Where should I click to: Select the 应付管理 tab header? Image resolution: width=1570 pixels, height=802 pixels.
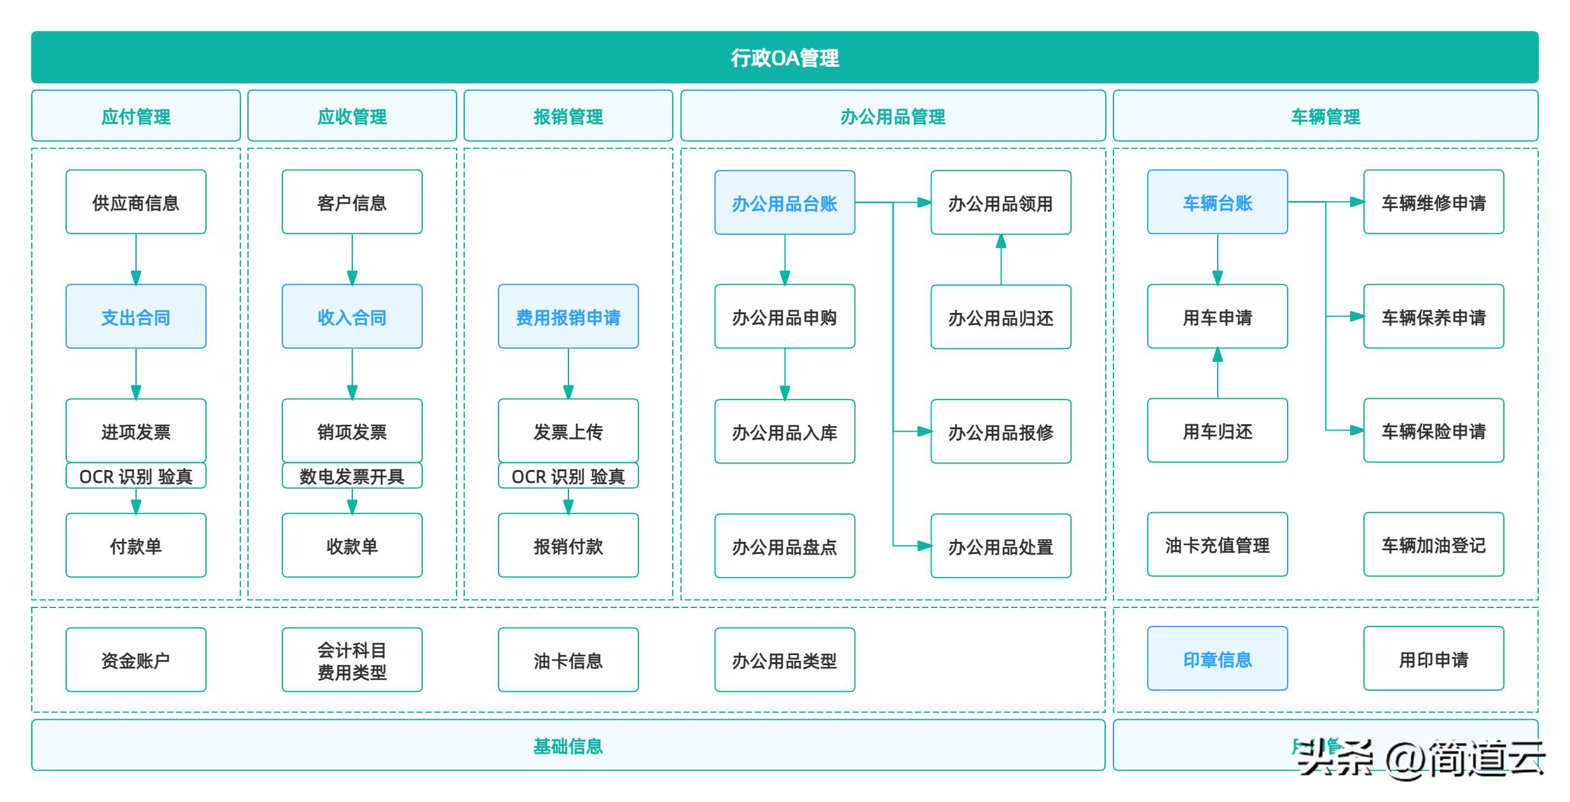135,116
